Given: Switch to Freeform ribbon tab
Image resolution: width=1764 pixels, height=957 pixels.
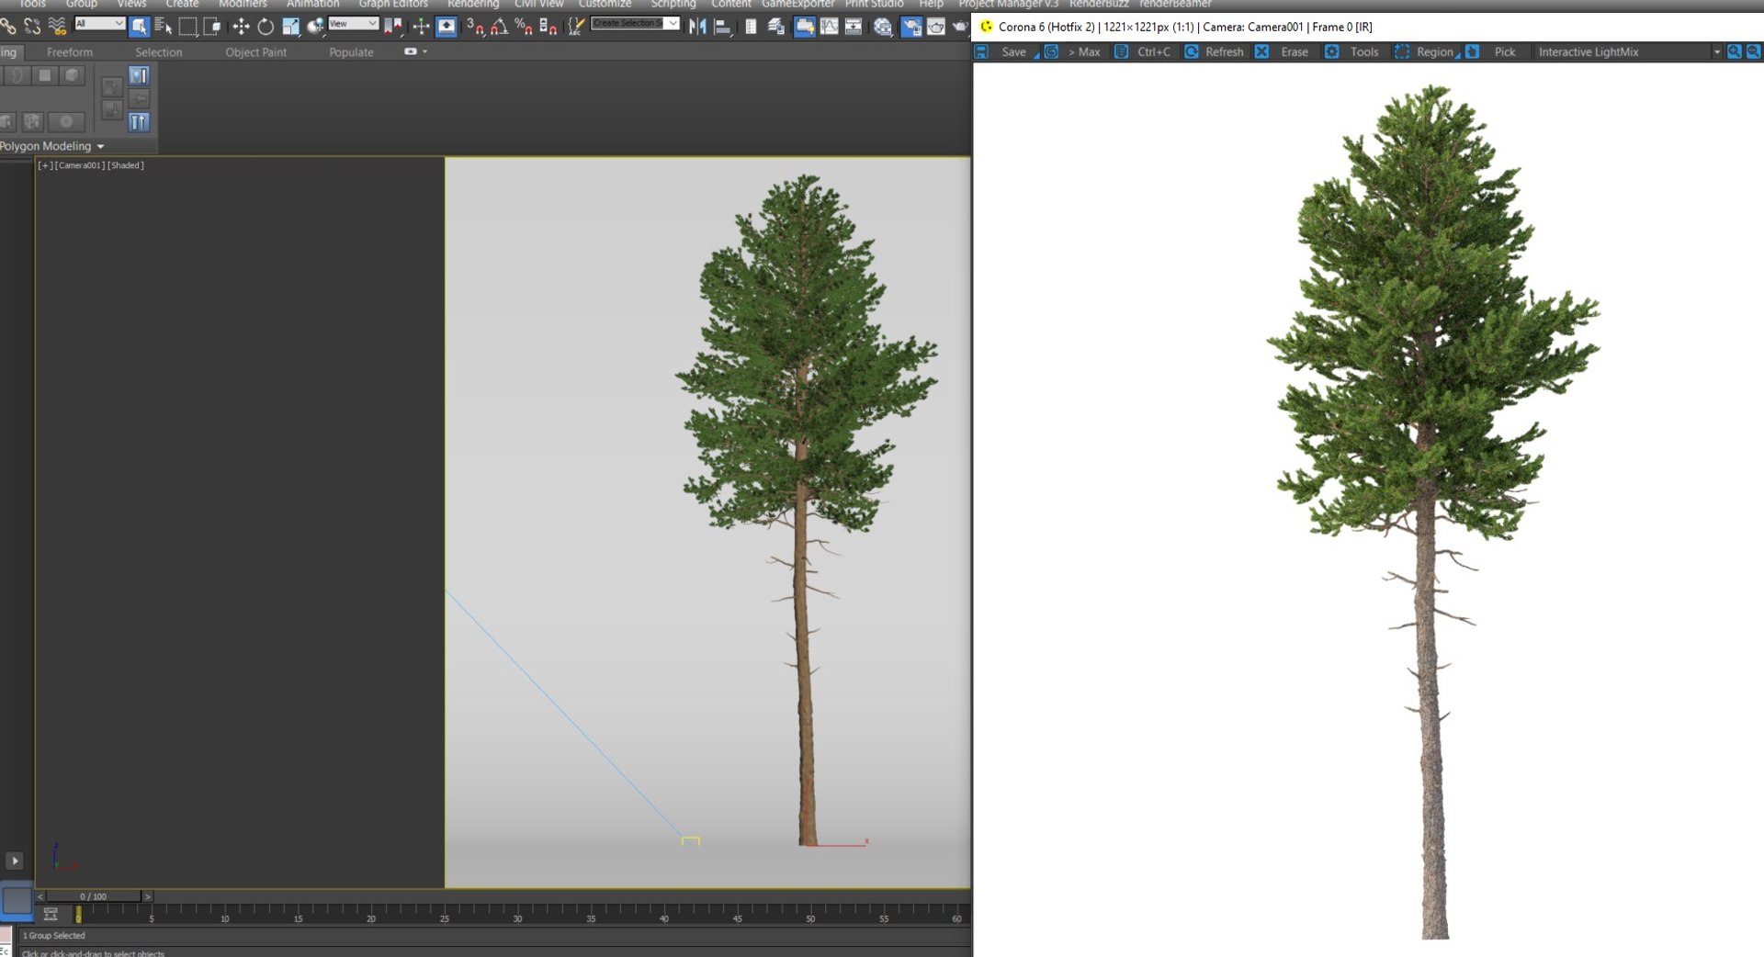Looking at the screenshot, I should pyautogui.click(x=70, y=52).
